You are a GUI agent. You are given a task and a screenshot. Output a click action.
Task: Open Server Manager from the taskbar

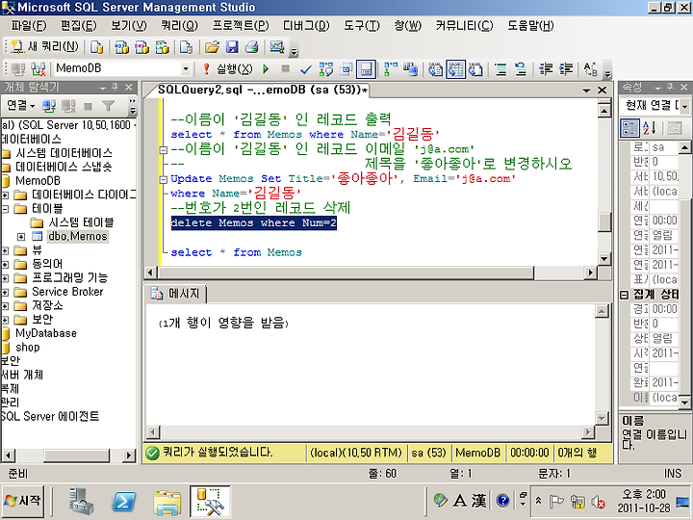click(x=81, y=502)
